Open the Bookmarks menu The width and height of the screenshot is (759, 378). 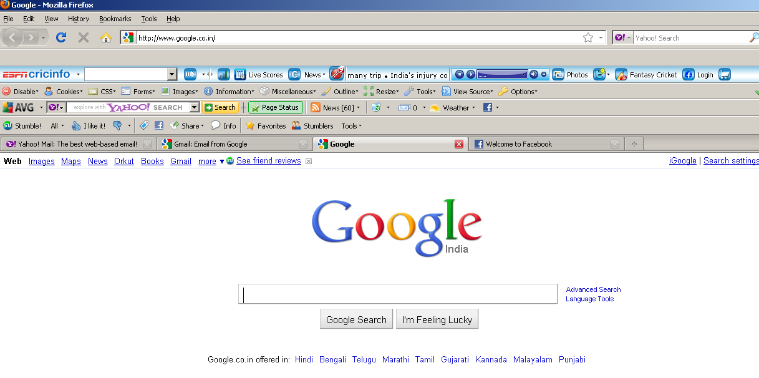[x=115, y=19]
